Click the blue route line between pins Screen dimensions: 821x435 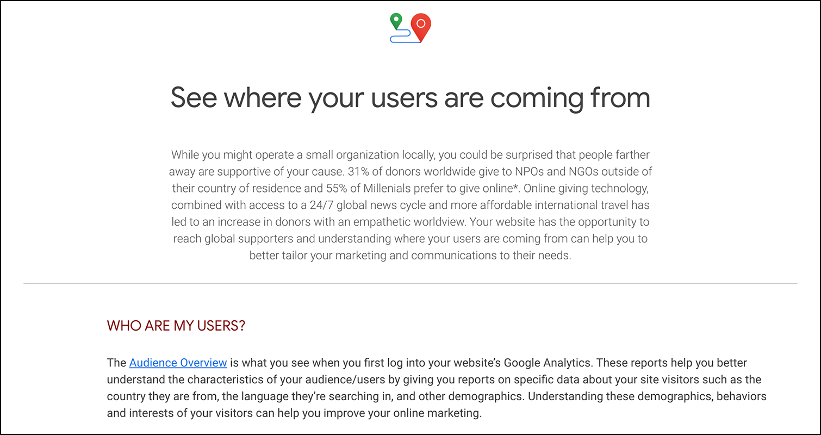405,37
